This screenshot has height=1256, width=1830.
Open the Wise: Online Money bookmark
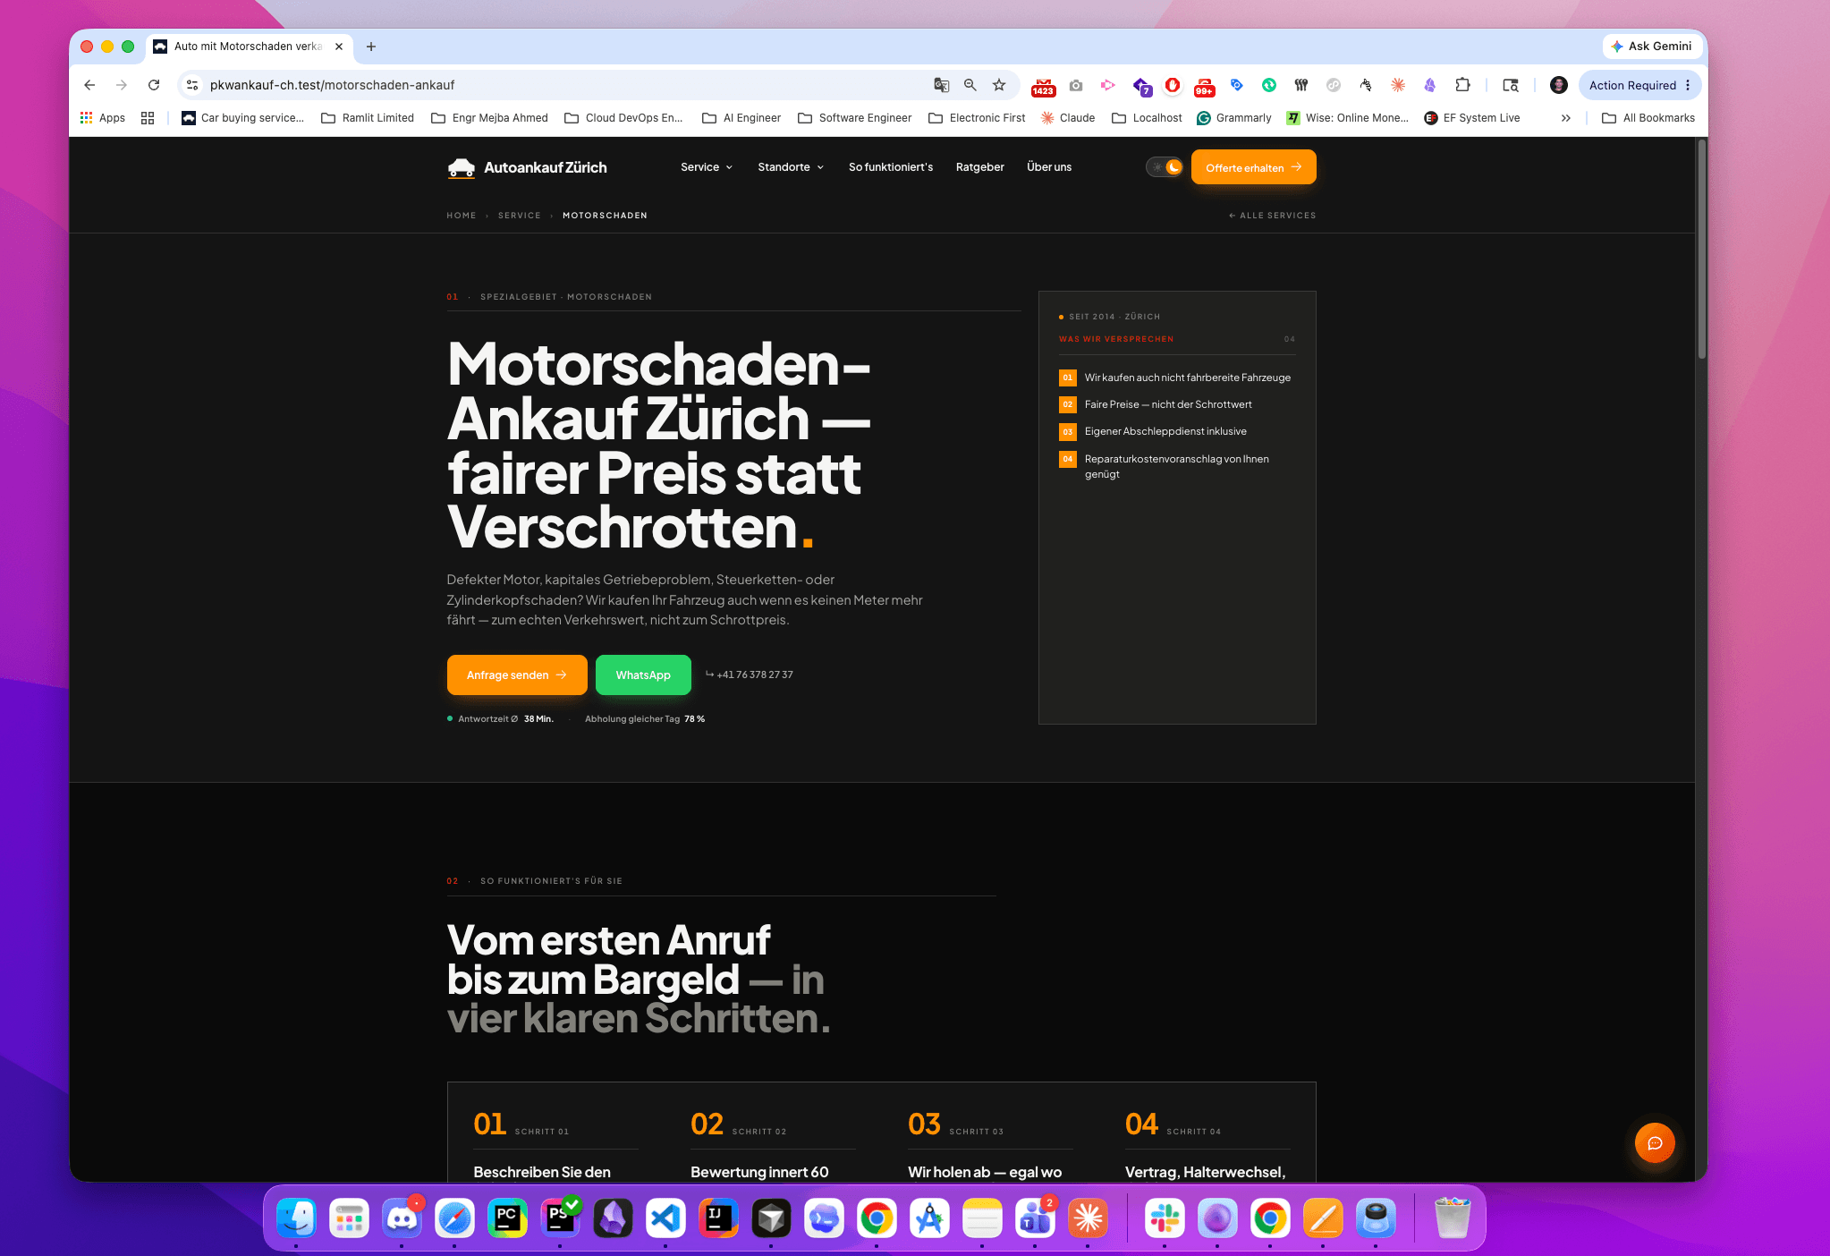[1347, 118]
